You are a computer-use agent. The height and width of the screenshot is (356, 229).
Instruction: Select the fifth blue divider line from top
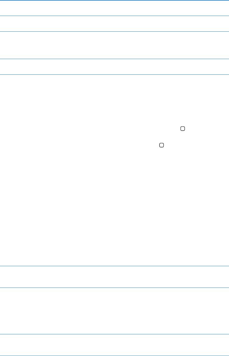[114, 74]
